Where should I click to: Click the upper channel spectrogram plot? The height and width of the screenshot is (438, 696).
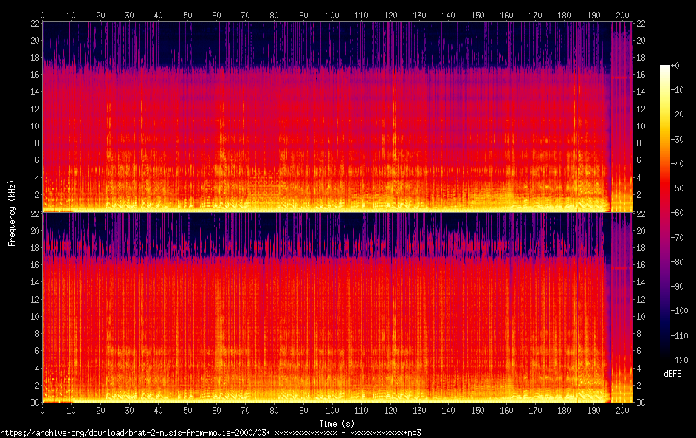point(337,117)
